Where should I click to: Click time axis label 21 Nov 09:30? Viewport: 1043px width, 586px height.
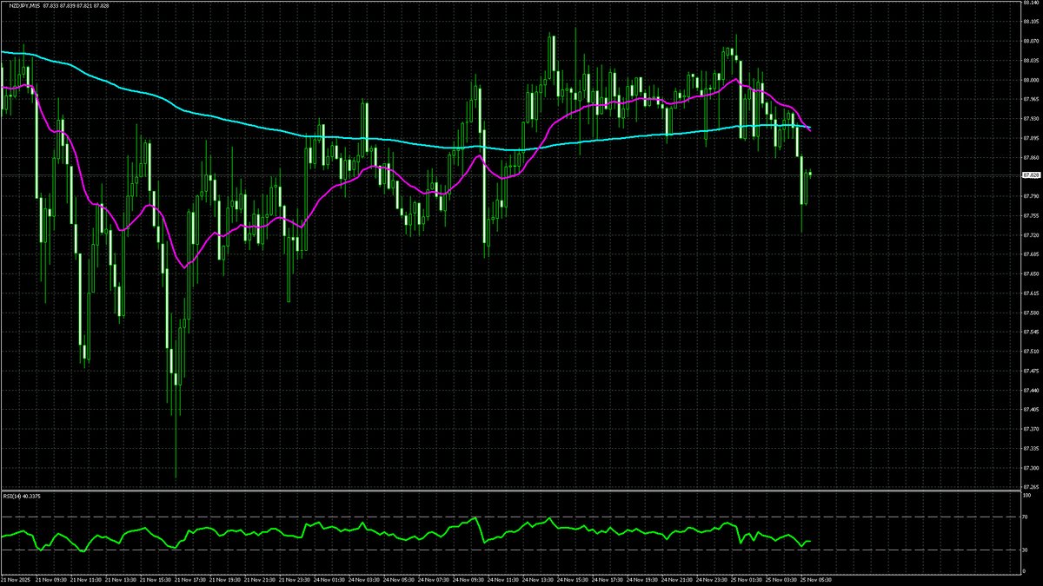pyautogui.click(x=53, y=580)
